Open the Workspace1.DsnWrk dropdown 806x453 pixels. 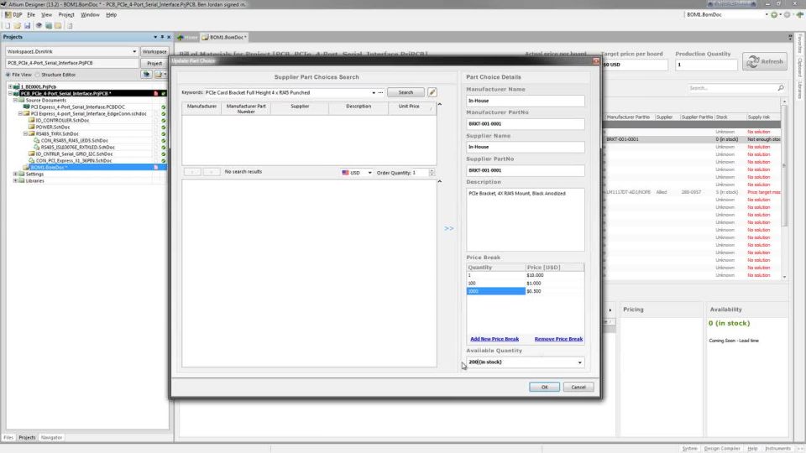click(134, 51)
